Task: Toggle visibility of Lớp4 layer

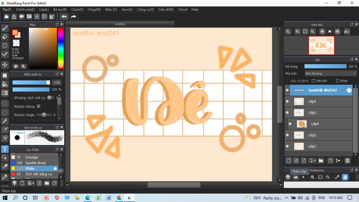Action: click(x=290, y=124)
